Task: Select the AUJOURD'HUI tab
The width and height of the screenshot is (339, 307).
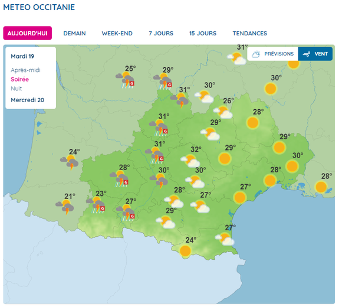Action: tap(28, 33)
